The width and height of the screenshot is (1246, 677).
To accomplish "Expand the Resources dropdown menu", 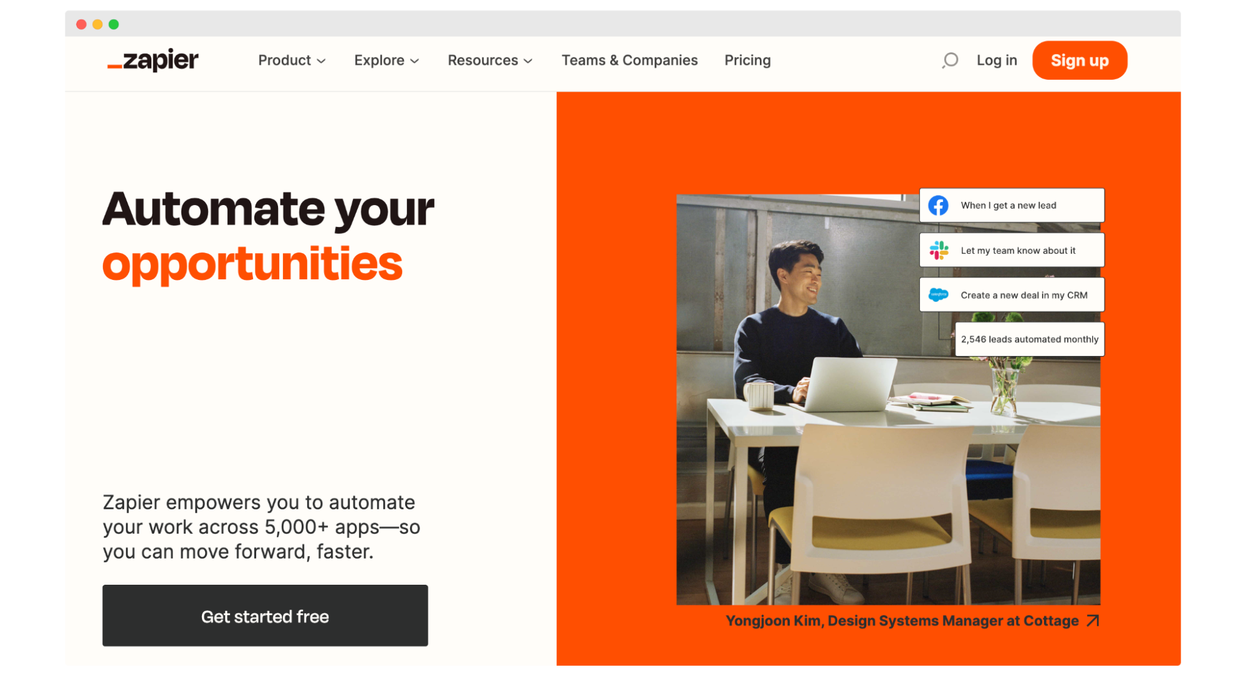I will (489, 59).
